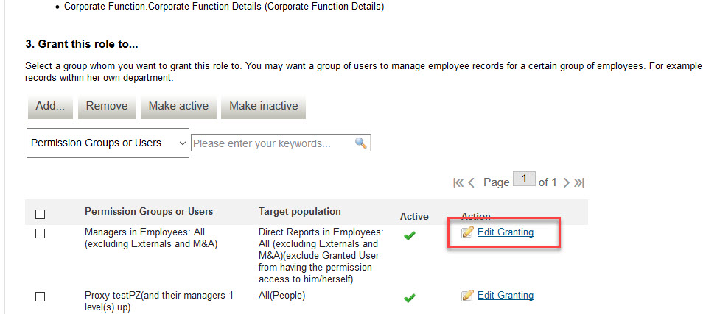Viewport: 703px width, 314px height.
Task: Click the Make inactive button
Action: pyautogui.click(x=264, y=106)
